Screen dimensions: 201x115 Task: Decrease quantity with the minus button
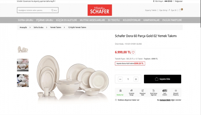tap(120, 79)
